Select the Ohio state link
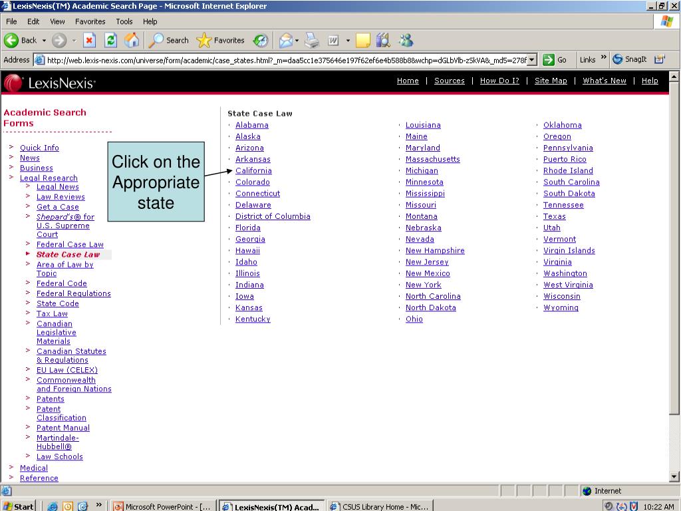This screenshot has width=681, height=511. (x=414, y=319)
